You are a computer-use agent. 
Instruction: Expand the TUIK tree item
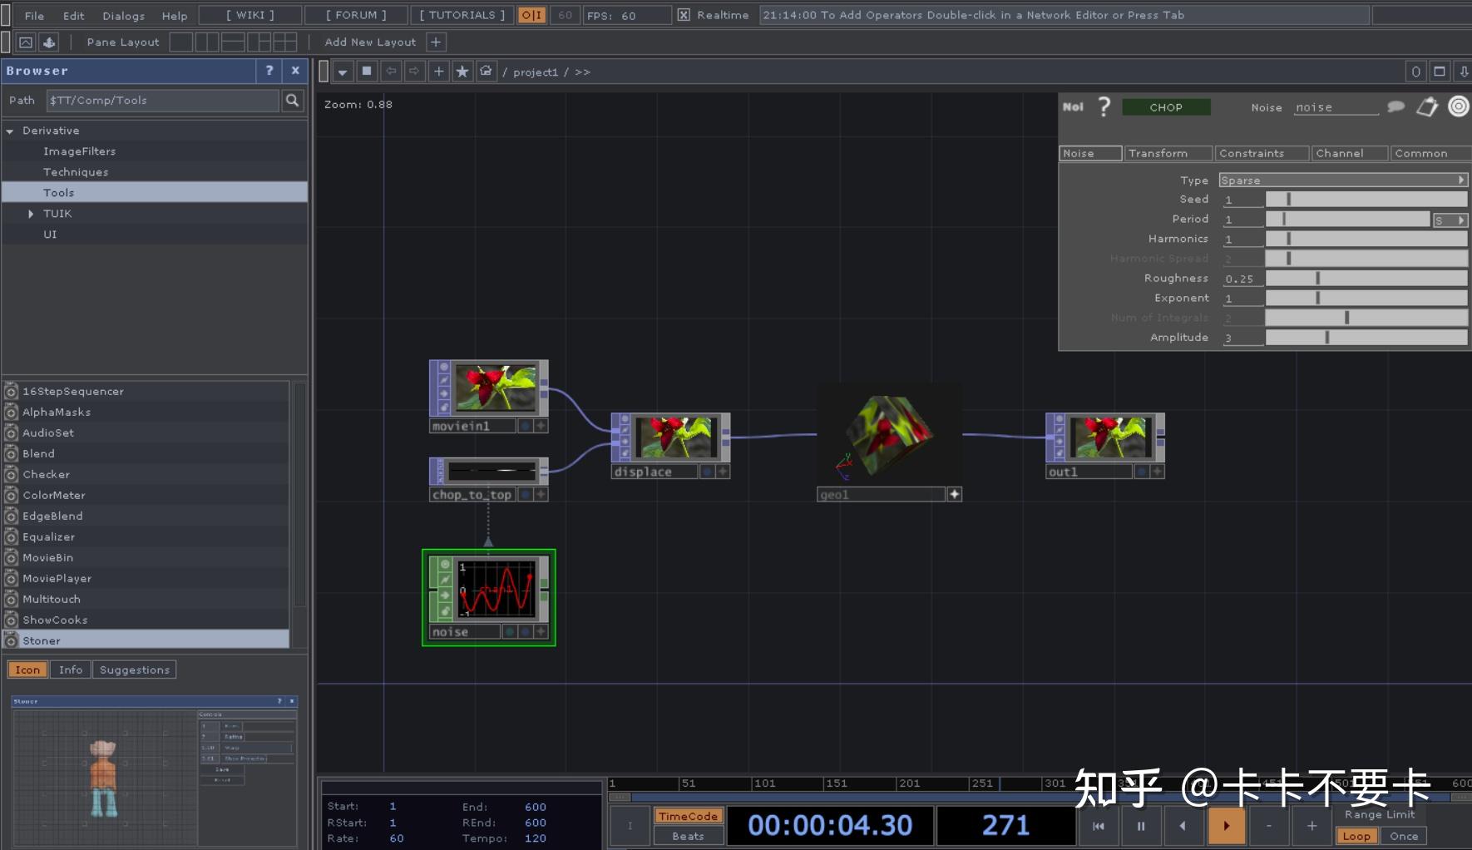click(x=32, y=214)
